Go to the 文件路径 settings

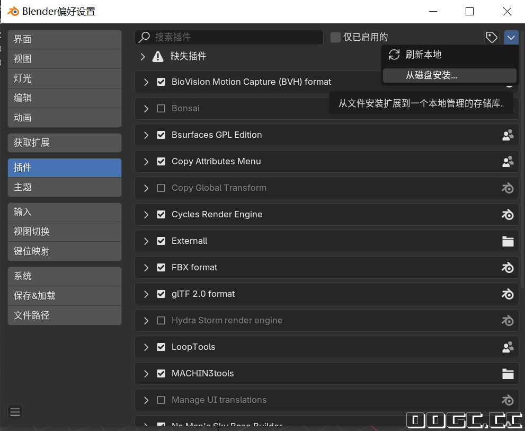point(65,315)
